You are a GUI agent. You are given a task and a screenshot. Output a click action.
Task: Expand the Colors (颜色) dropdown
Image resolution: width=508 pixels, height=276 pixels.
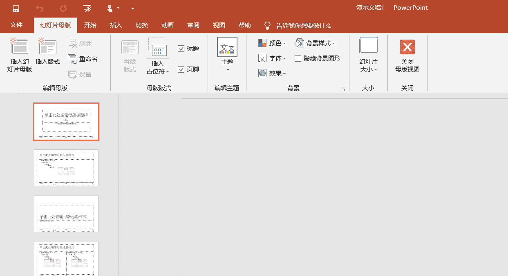[272, 43]
